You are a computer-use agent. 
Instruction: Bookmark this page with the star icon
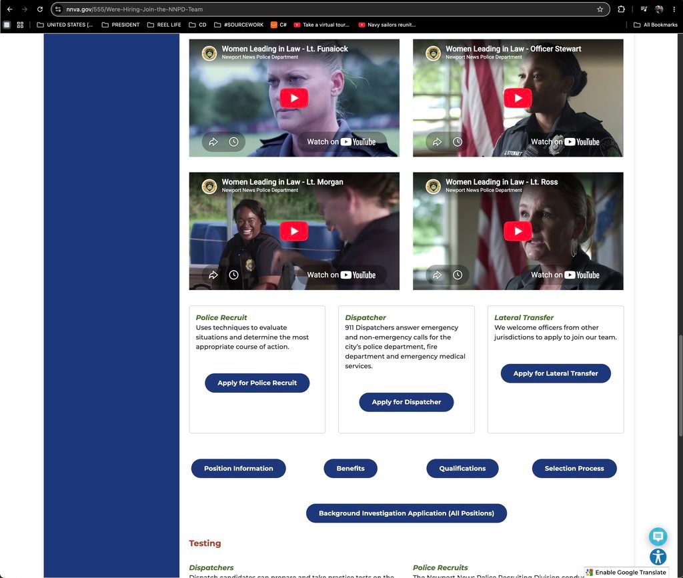tap(600, 9)
